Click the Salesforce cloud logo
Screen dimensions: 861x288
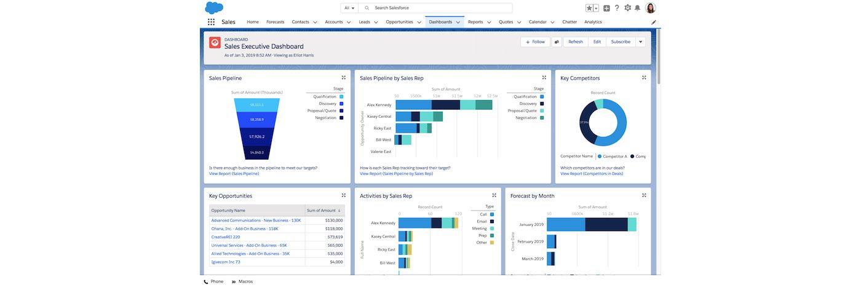pos(214,7)
